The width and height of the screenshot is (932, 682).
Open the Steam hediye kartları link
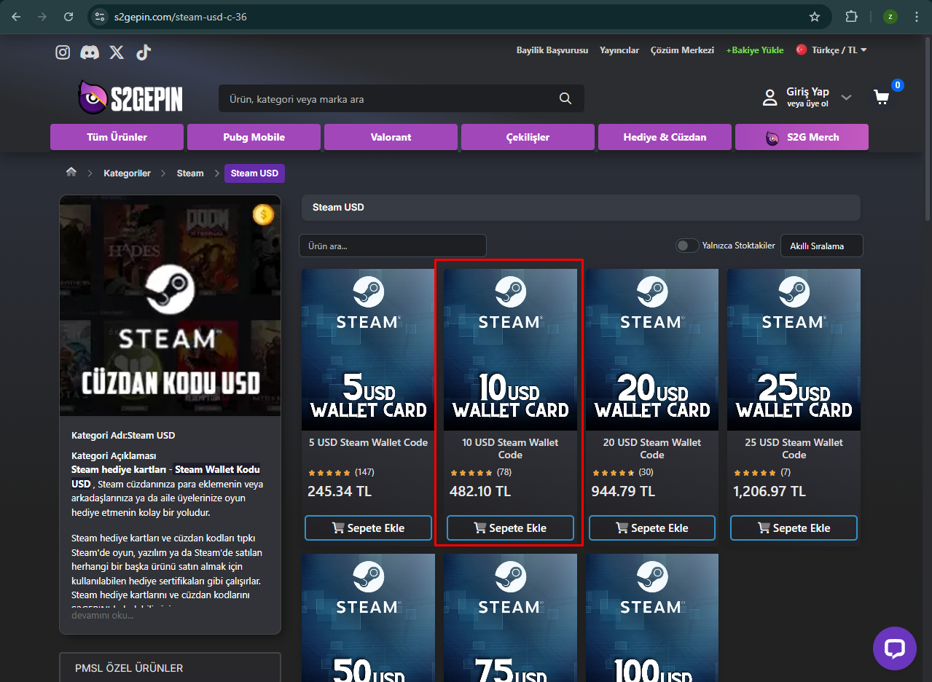click(117, 469)
